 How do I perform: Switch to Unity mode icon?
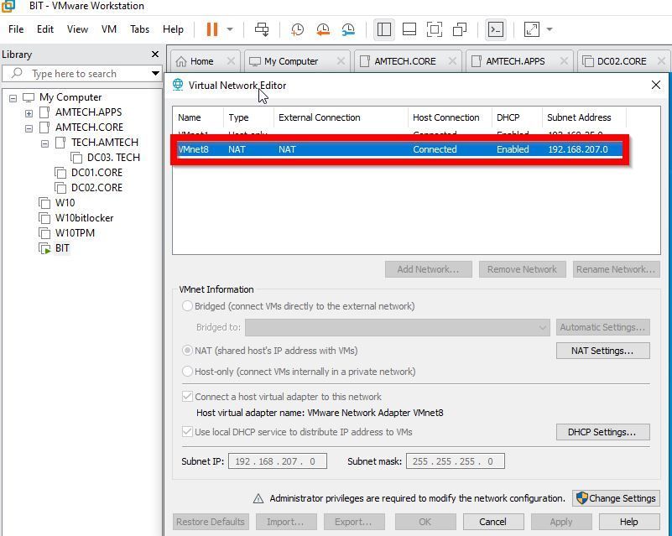pos(460,29)
